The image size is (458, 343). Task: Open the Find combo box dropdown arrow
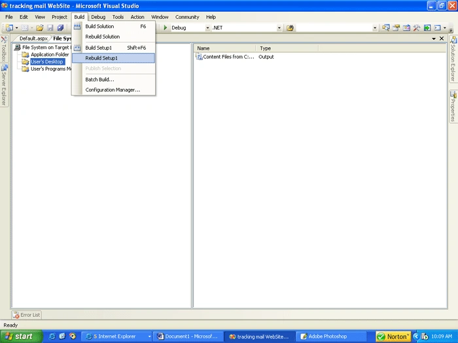coord(375,28)
